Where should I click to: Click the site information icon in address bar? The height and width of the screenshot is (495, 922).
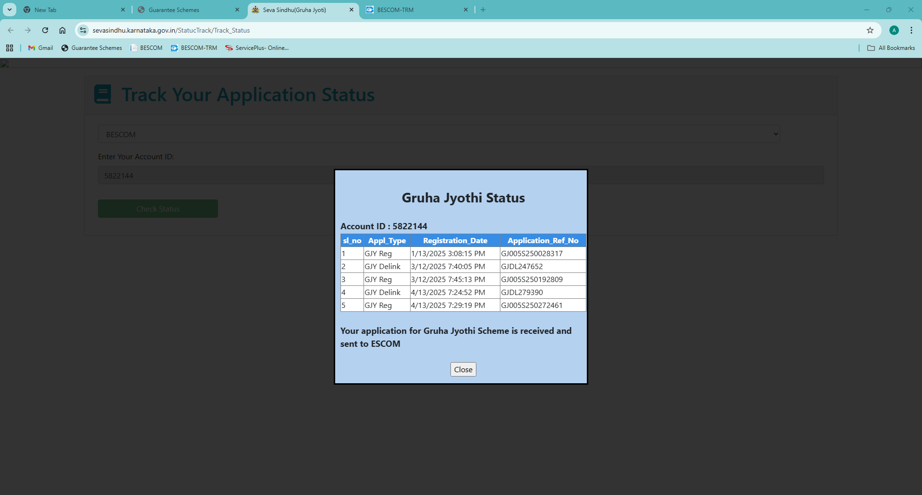click(x=83, y=30)
